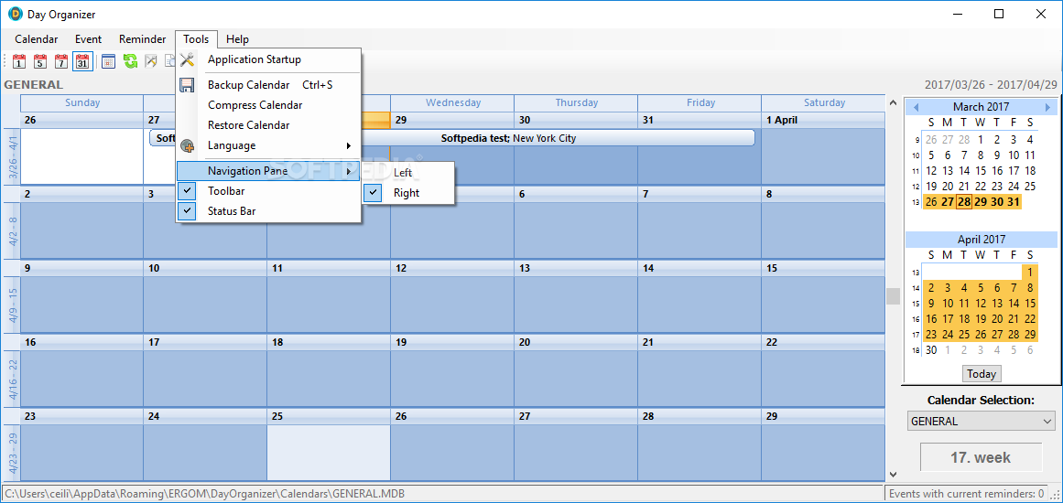Screen dimensions: 1063x503
Task: Click the Today button
Action: tap(981, 374)
